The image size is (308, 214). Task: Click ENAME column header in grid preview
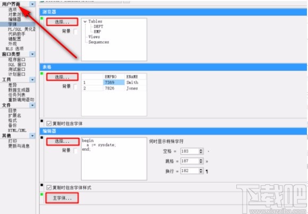pos(135,76)
